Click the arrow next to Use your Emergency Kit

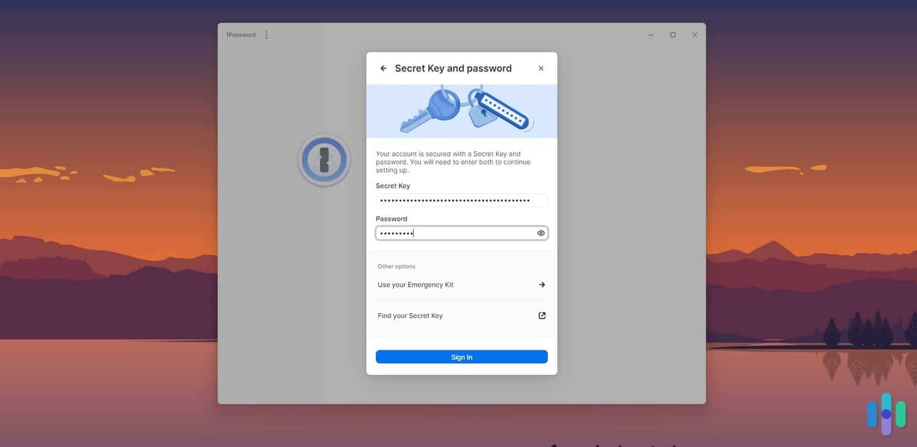541,284
